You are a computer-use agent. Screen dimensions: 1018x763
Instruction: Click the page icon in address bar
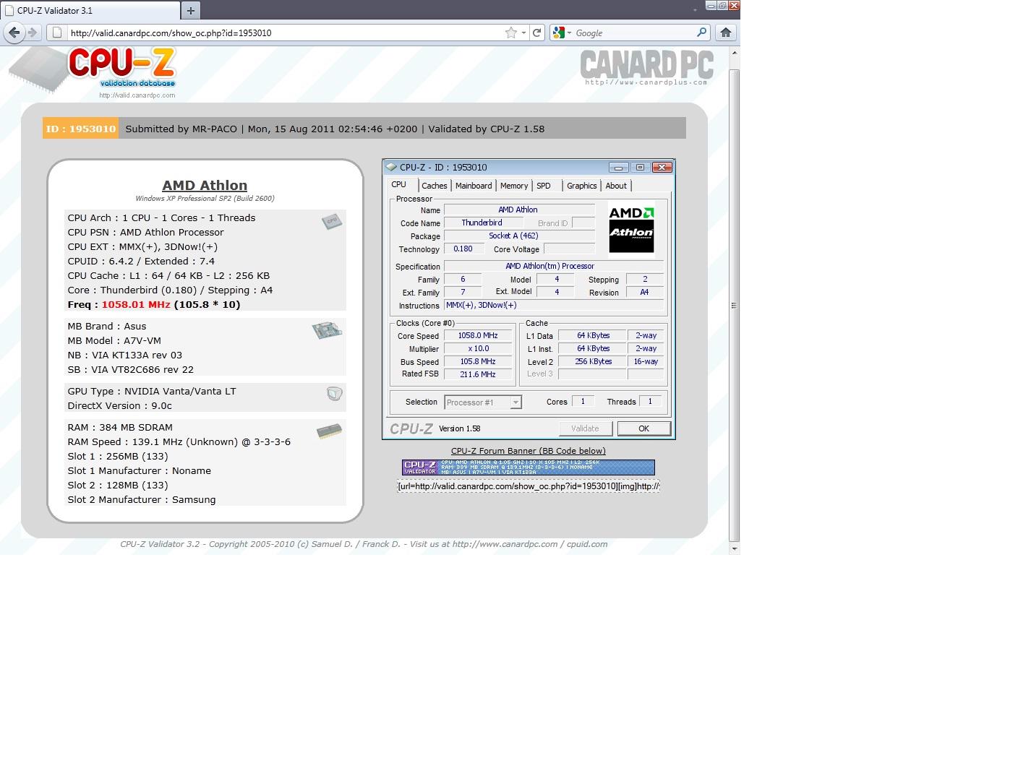(x=57, y=33)
